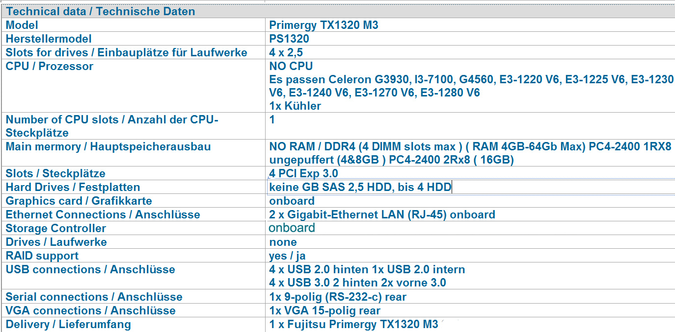Click the 'Hard Drives / Festplatten' label

coord(73,187)
